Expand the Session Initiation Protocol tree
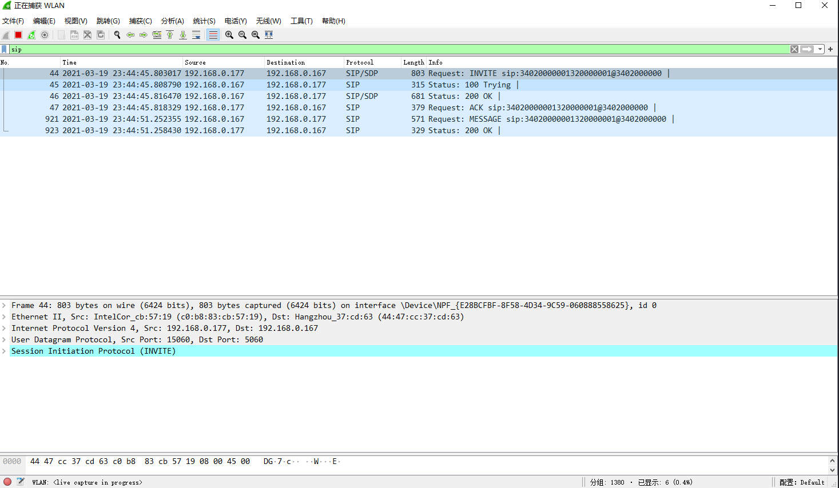Screen dimensions: 839x488 pyautogui.click(x=4, y=351)
